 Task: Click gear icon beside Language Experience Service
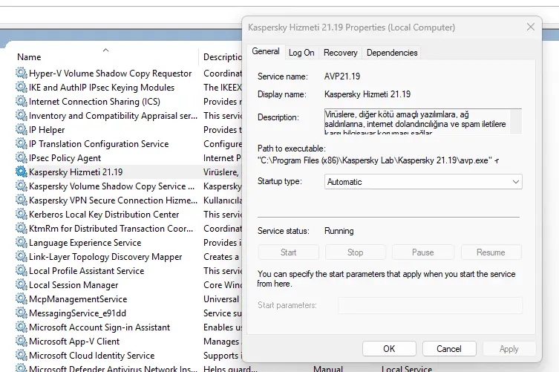[22, 243]
